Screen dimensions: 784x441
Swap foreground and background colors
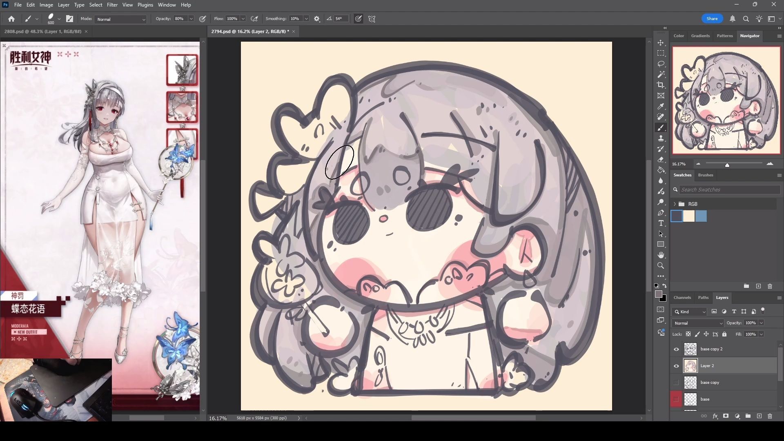665,286
